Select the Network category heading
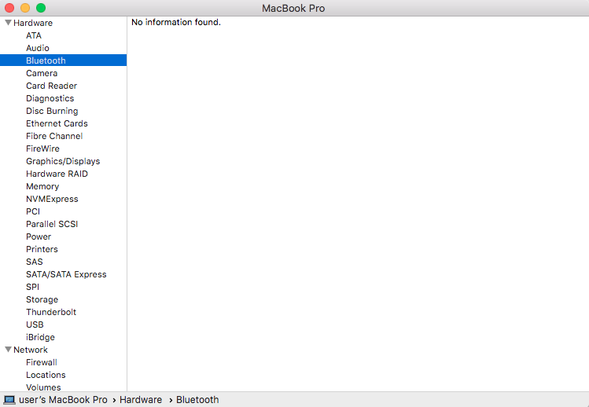 (31, 350)
